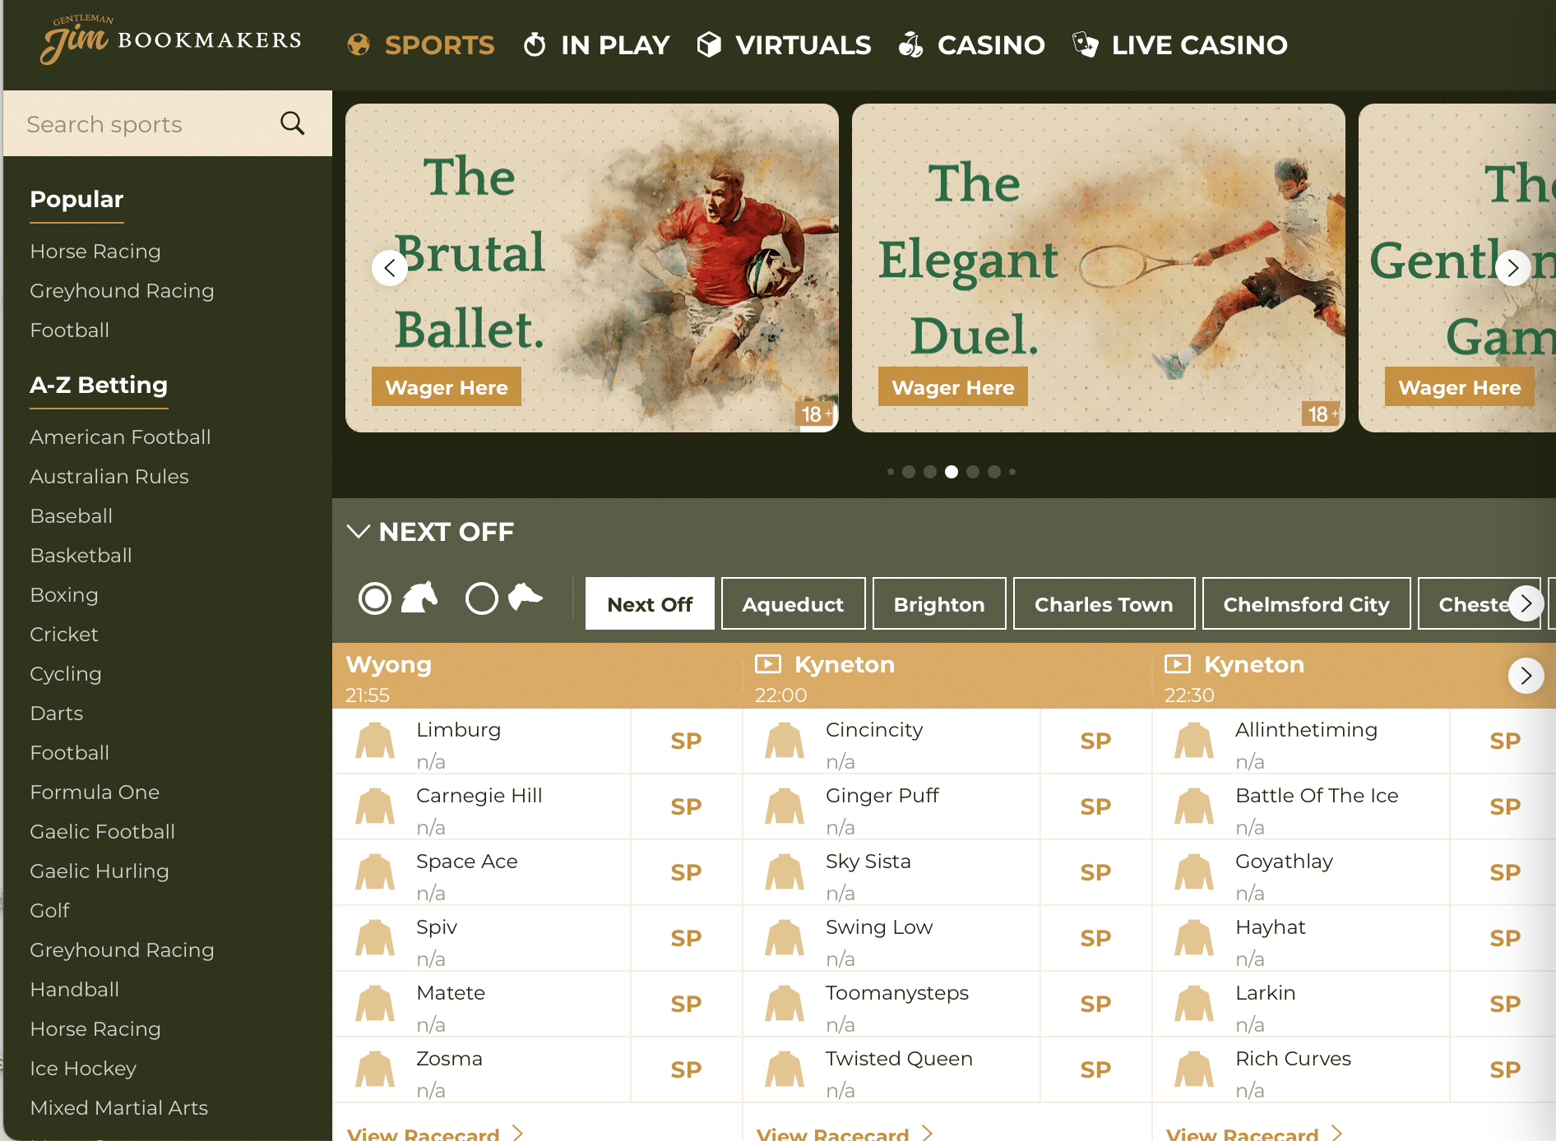Collapse the NEXT OFF section chevron

pyautogui.click(x=359, y=531)
